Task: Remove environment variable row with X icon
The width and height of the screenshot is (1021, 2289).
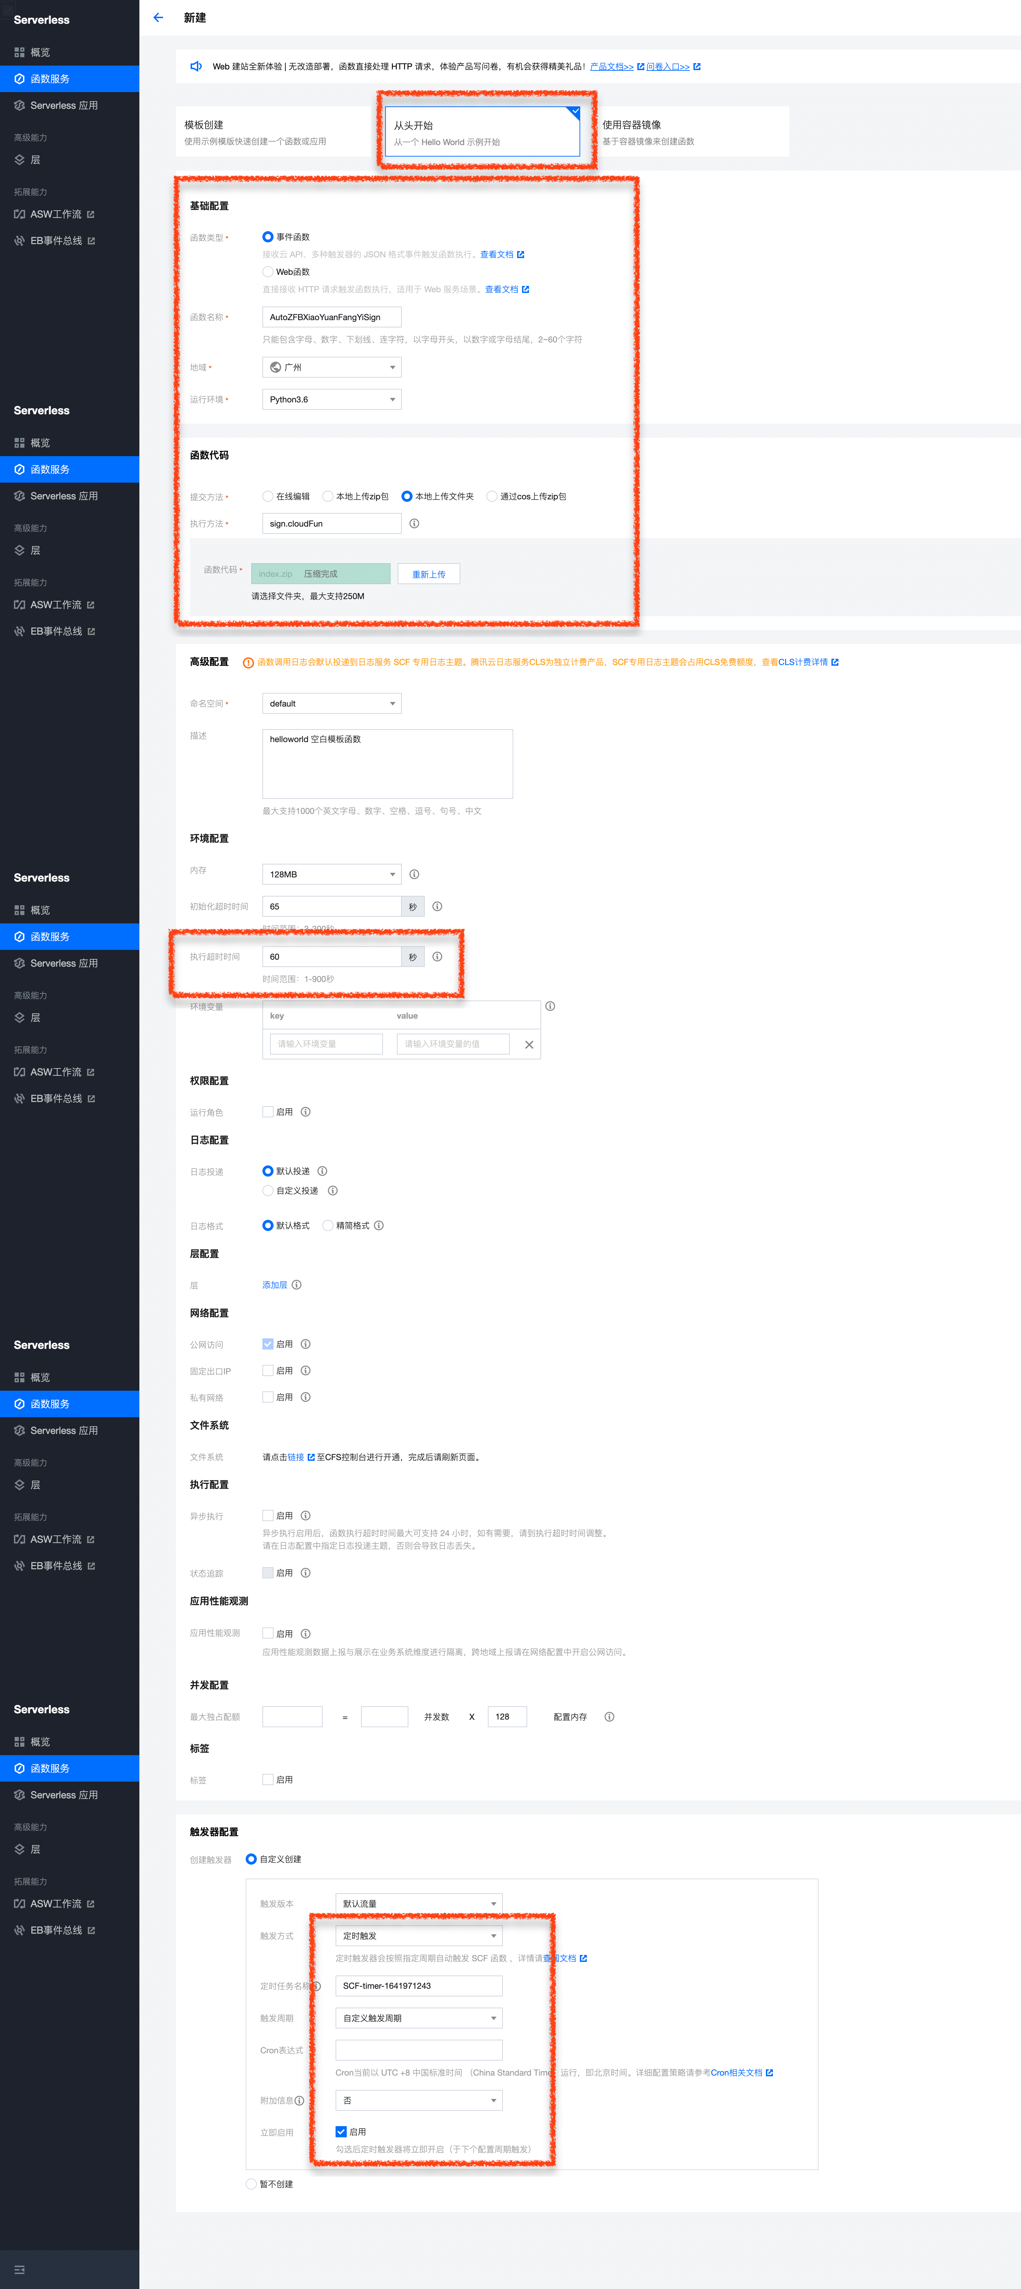Action: click(529, 1044)
